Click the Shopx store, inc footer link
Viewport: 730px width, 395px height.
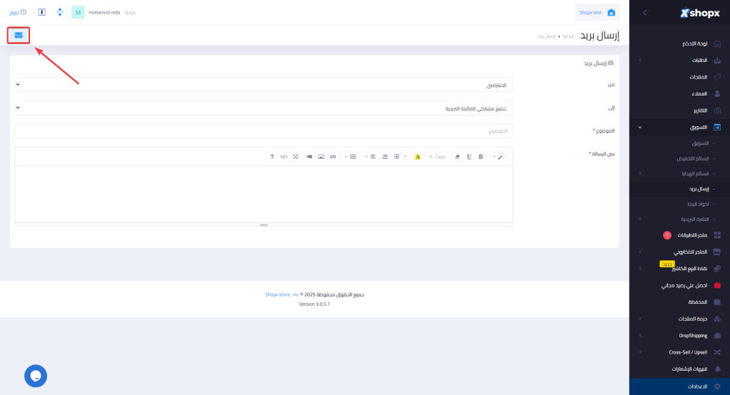(x=281, y=294)
